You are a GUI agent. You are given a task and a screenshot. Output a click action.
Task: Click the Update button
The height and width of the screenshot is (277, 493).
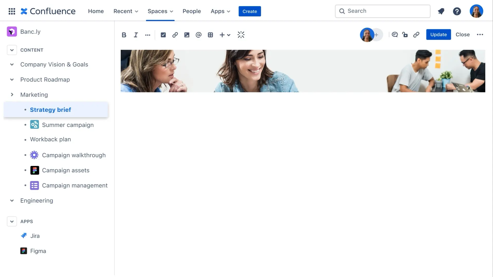[438, 35]
